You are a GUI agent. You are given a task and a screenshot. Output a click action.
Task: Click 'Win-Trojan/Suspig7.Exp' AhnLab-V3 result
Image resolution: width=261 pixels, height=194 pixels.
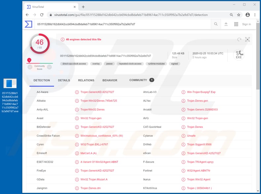(201, 92)
